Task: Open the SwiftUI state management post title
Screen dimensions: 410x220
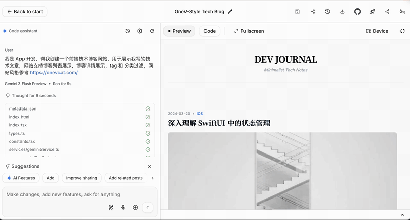Action: pos(219,123)
